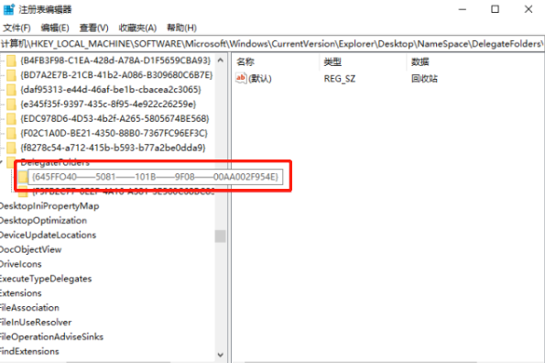Click the 名称 column header
545x363 pixels.
(245, 62)
